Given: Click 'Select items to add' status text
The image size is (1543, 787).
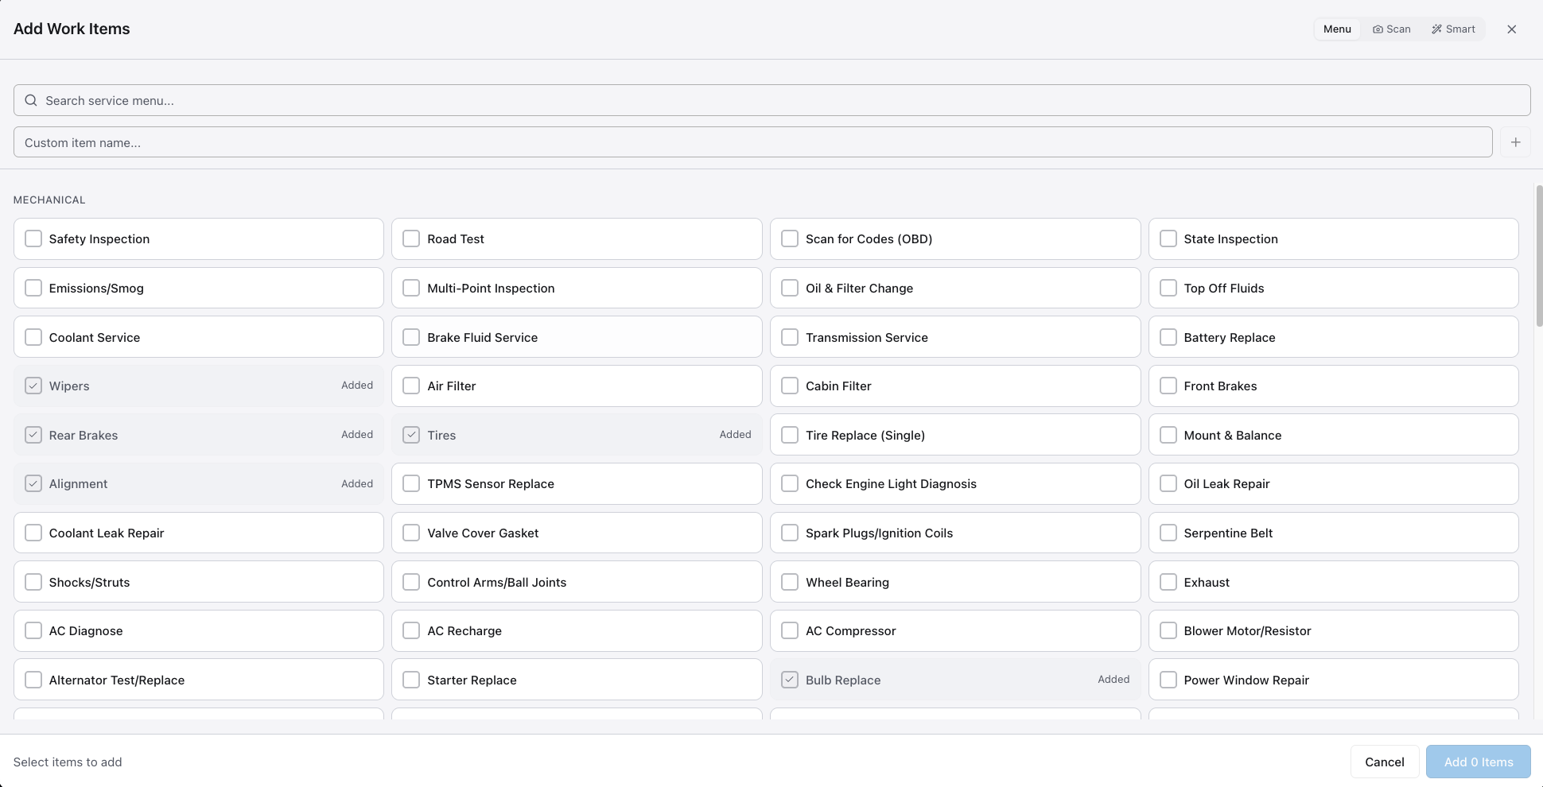Looking at the screenshot, I should [68, 762].
